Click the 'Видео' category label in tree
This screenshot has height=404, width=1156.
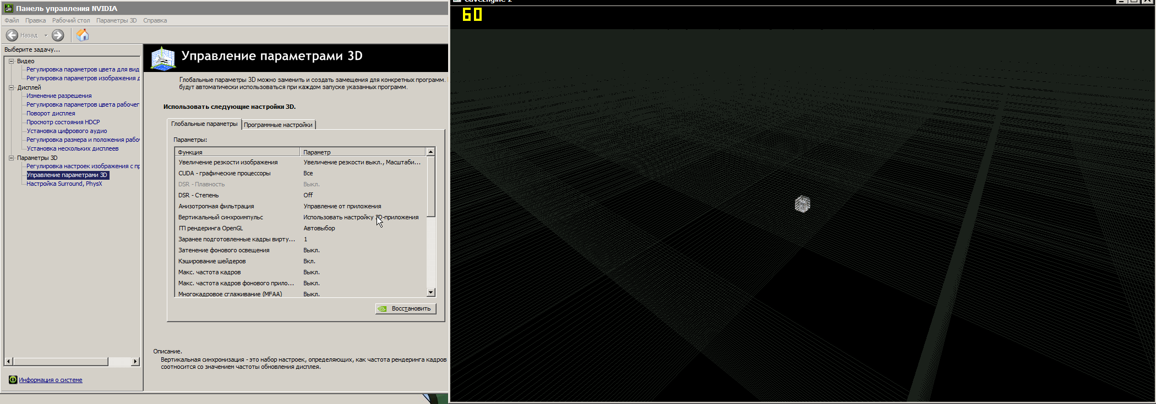25,61
